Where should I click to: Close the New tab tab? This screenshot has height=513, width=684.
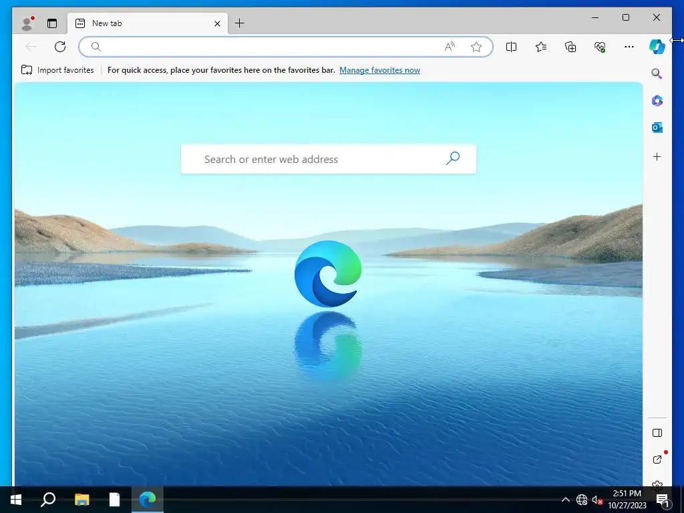tap(217, 23)
